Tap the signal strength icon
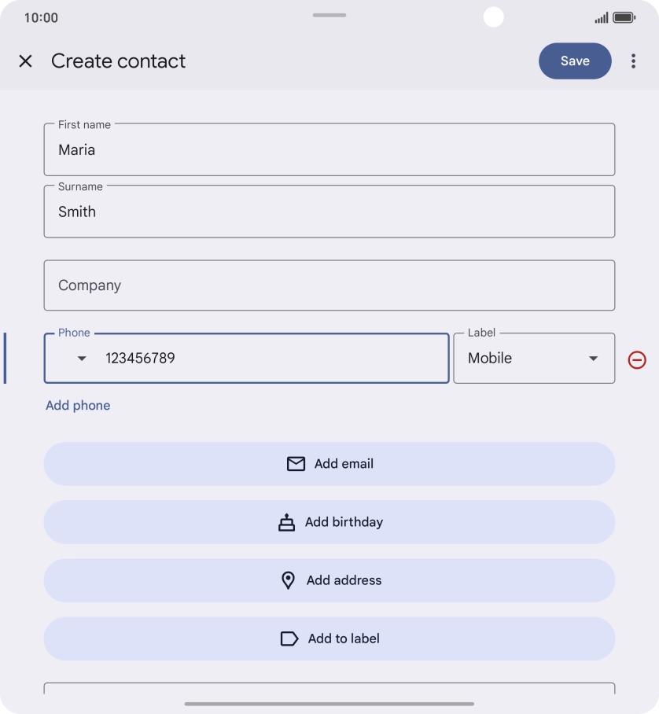The height and width of the screenshot is (714, 659). [x=601, y=17]
